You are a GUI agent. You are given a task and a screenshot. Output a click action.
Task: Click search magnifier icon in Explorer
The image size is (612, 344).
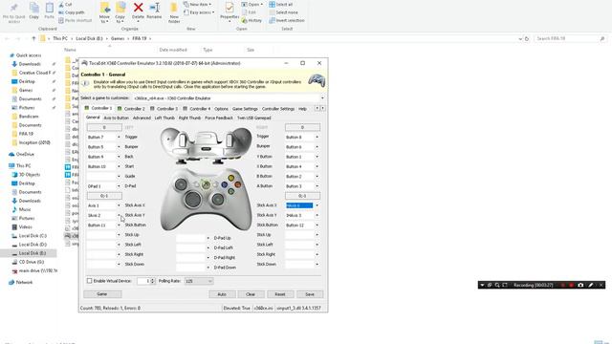tap(602, 38)
